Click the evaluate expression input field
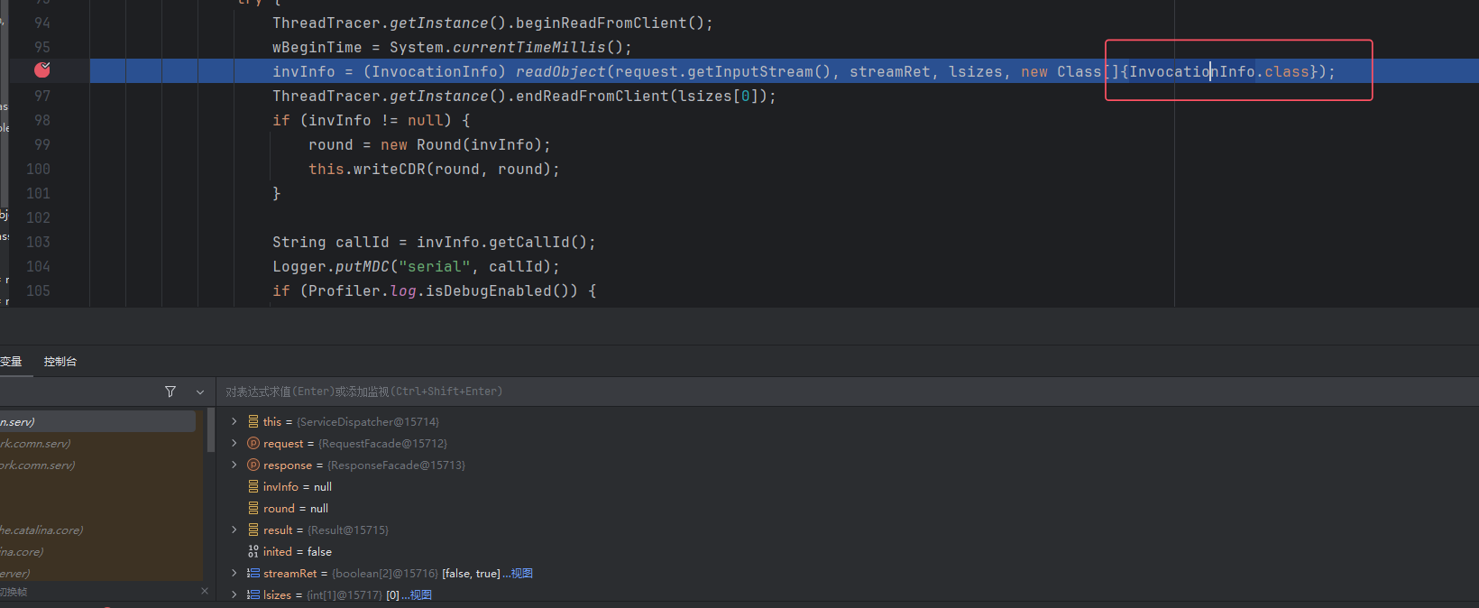Screen dimensions: 1479x608 pos(812,392)
